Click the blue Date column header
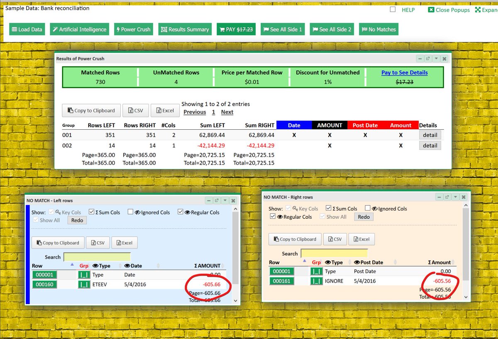The height and width of the screenshot is (339, 498). 294,125
